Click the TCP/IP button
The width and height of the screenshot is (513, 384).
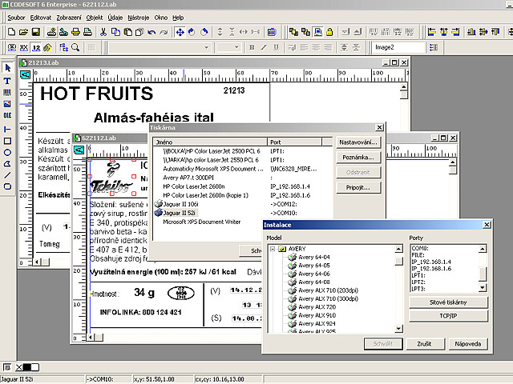[448, 316]
